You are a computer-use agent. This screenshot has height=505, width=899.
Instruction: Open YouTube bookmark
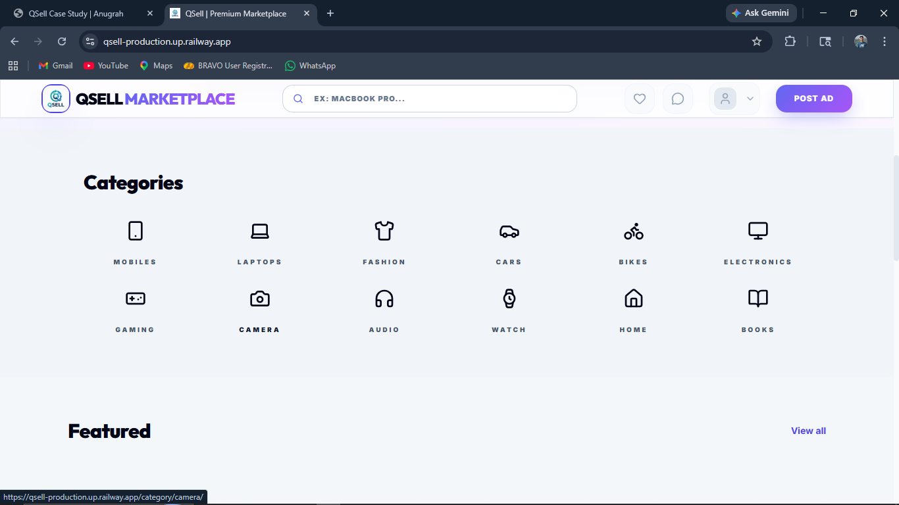[106, 66]
